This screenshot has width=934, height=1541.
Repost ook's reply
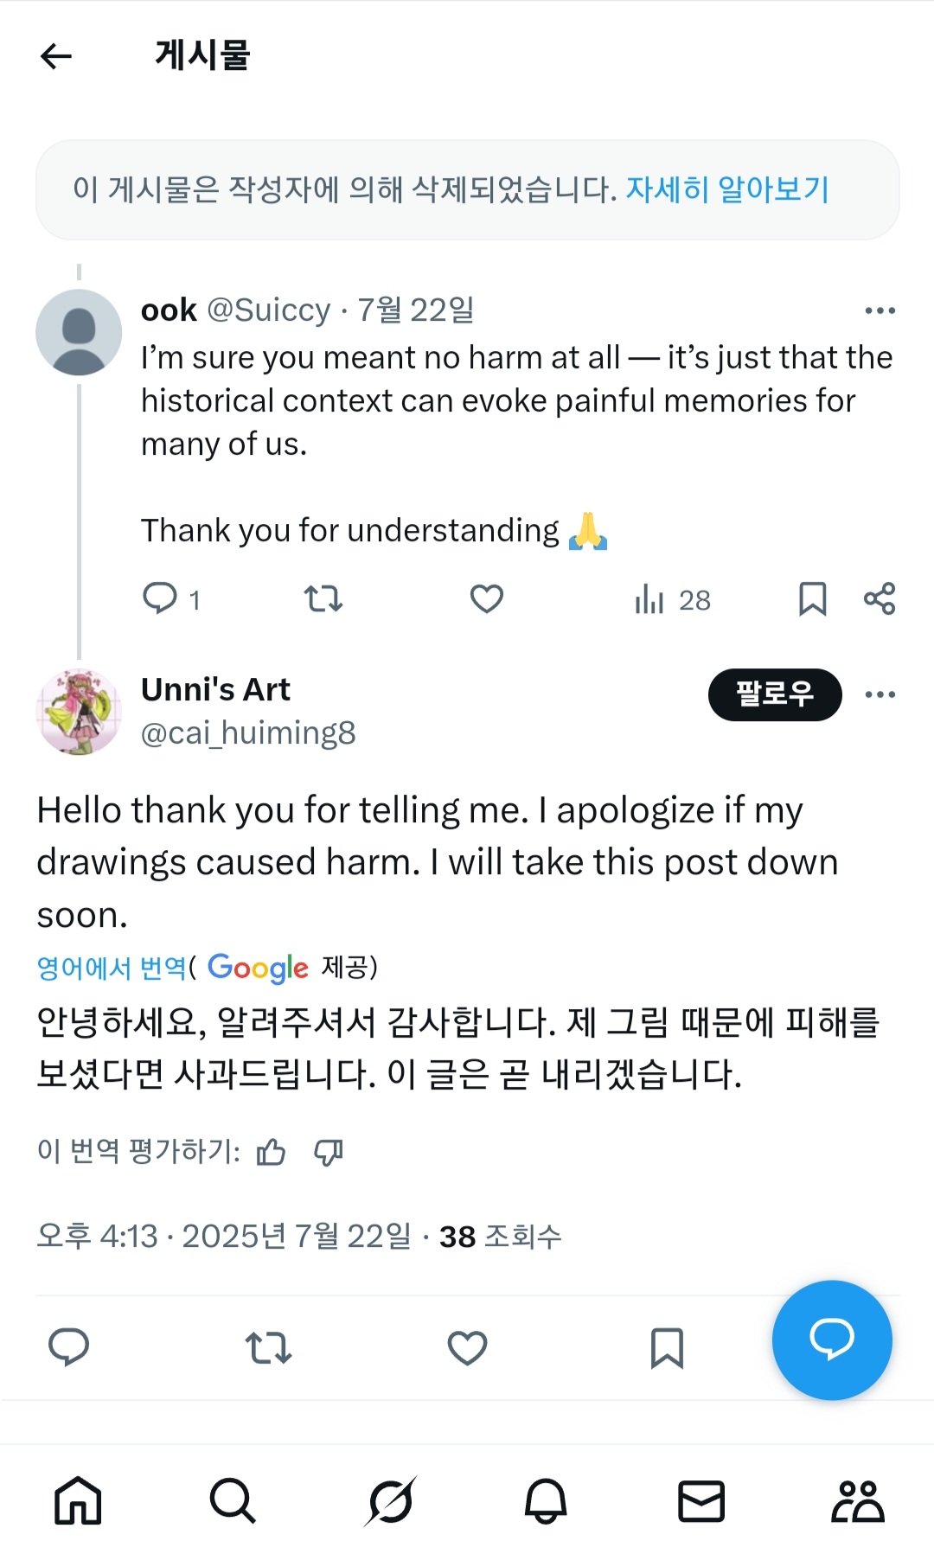tap(323, 598)
